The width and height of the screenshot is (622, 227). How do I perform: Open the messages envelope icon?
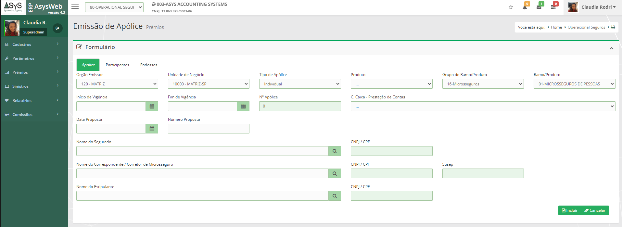click(539, 7)
